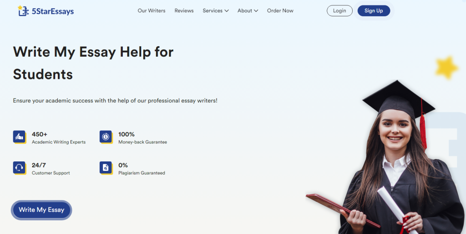Expand the About dropdown chevron
This screenshot has width=466, height=234.
coord(256,11)
